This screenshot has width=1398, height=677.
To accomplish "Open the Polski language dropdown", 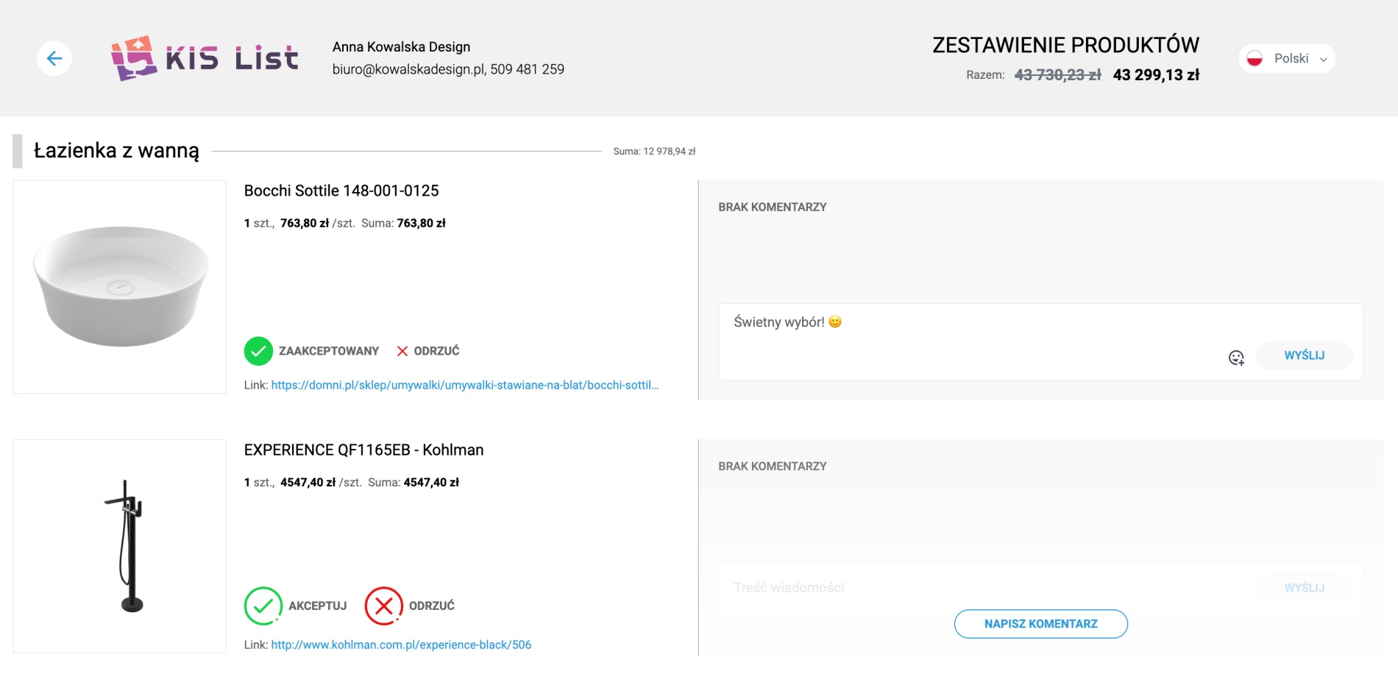I will pyautogui.click(x=1291, y=59).
